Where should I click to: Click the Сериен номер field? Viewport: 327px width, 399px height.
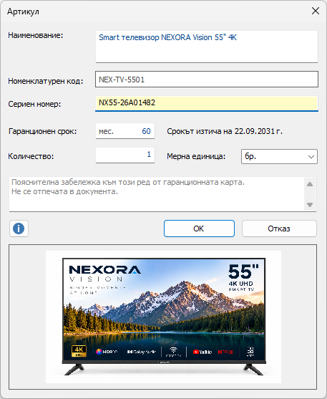click(x=207, y=103)
